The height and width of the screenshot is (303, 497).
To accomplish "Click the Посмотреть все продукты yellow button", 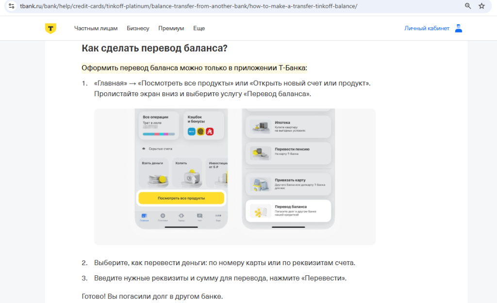I will point(181,198).
